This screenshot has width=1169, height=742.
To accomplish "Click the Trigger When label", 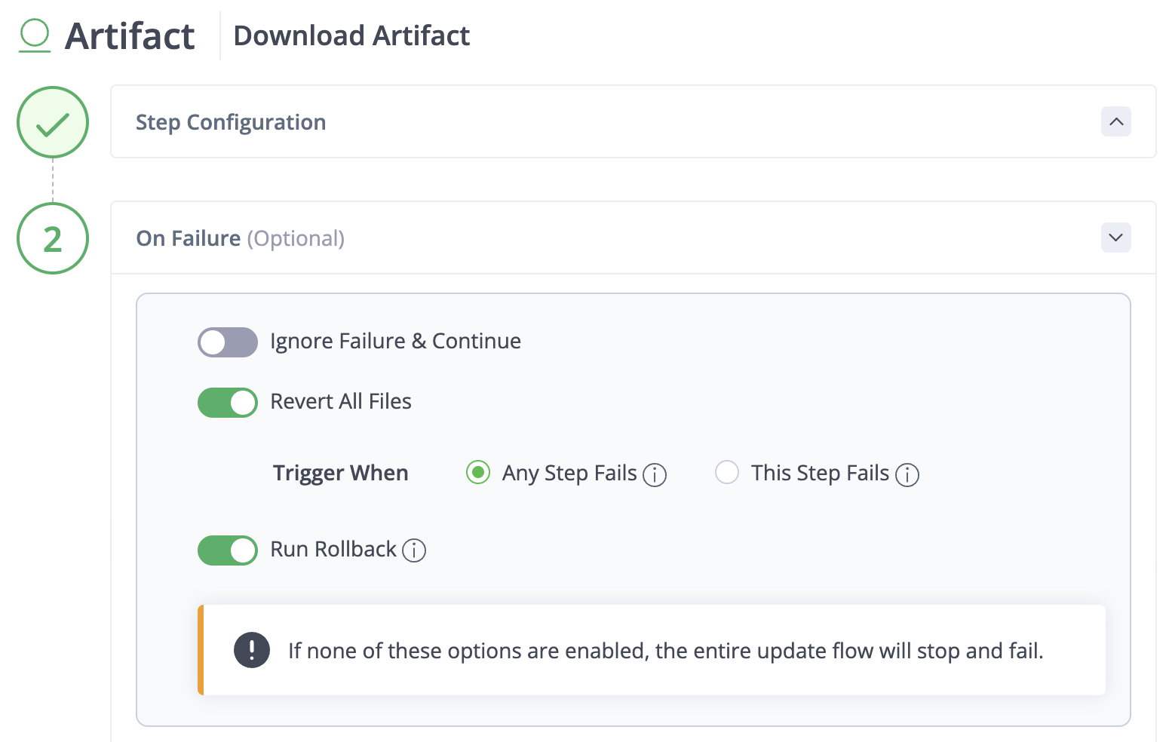I will coord(341,473).
